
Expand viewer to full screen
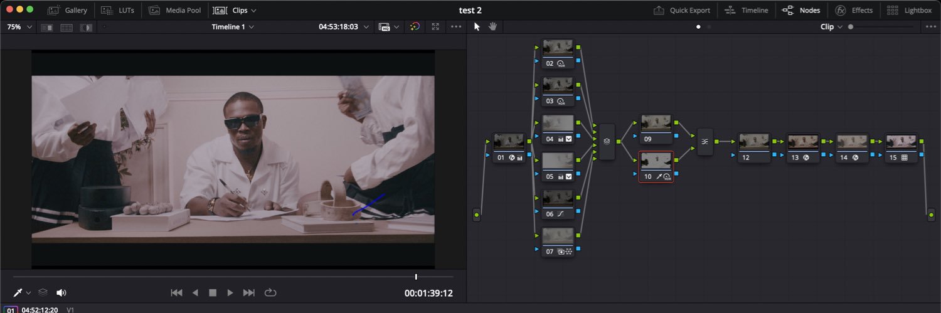[436, 27]
